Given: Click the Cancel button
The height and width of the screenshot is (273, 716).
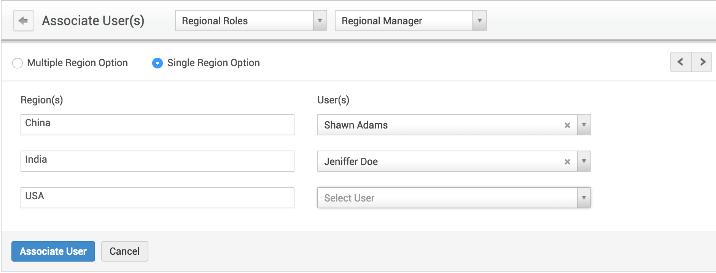Looking at the screenshot, I should 124,251.
